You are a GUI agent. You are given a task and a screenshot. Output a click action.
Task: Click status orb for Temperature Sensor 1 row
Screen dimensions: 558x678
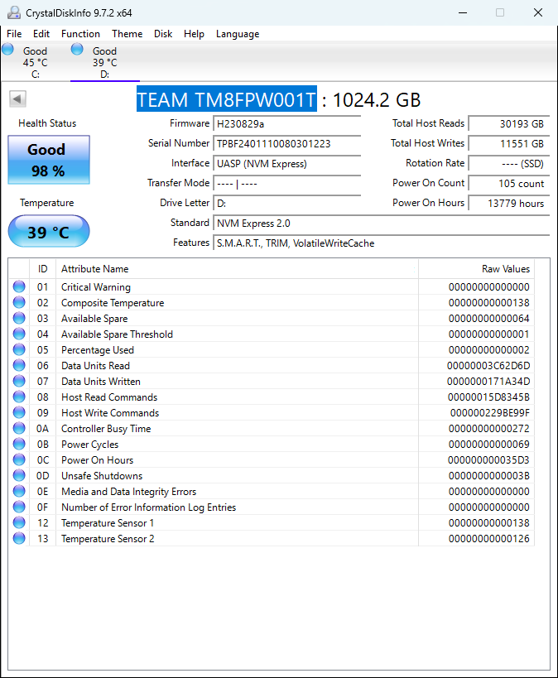coord(19,522)
